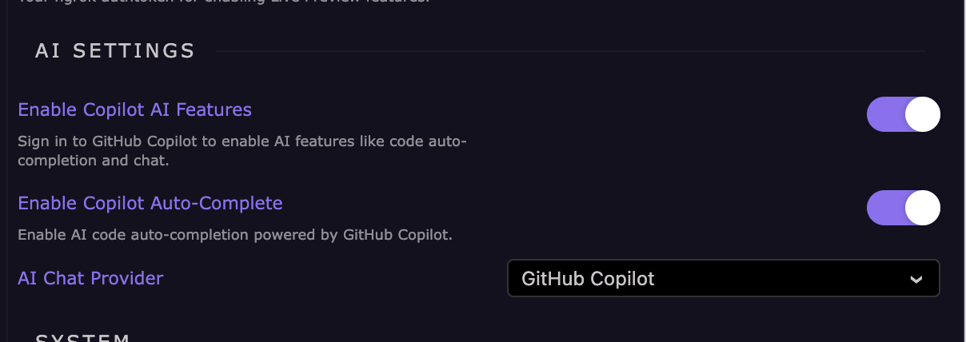Viewport: 966px width, 342px height.
Task: Click the white knob of the AI Features toggle
Action: pyautogui.click(x=922, y=114)
